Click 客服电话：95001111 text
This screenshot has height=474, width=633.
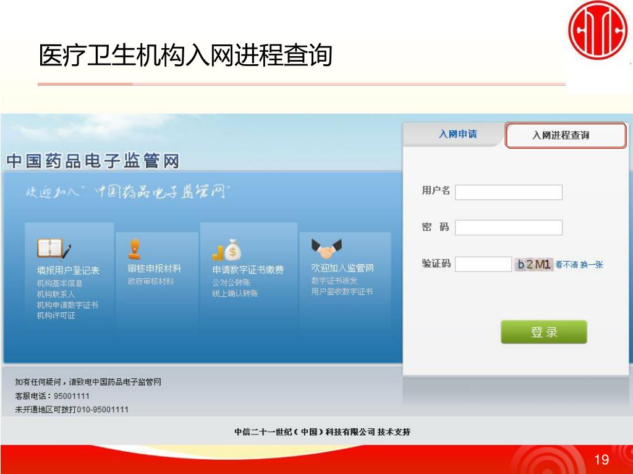52,396
